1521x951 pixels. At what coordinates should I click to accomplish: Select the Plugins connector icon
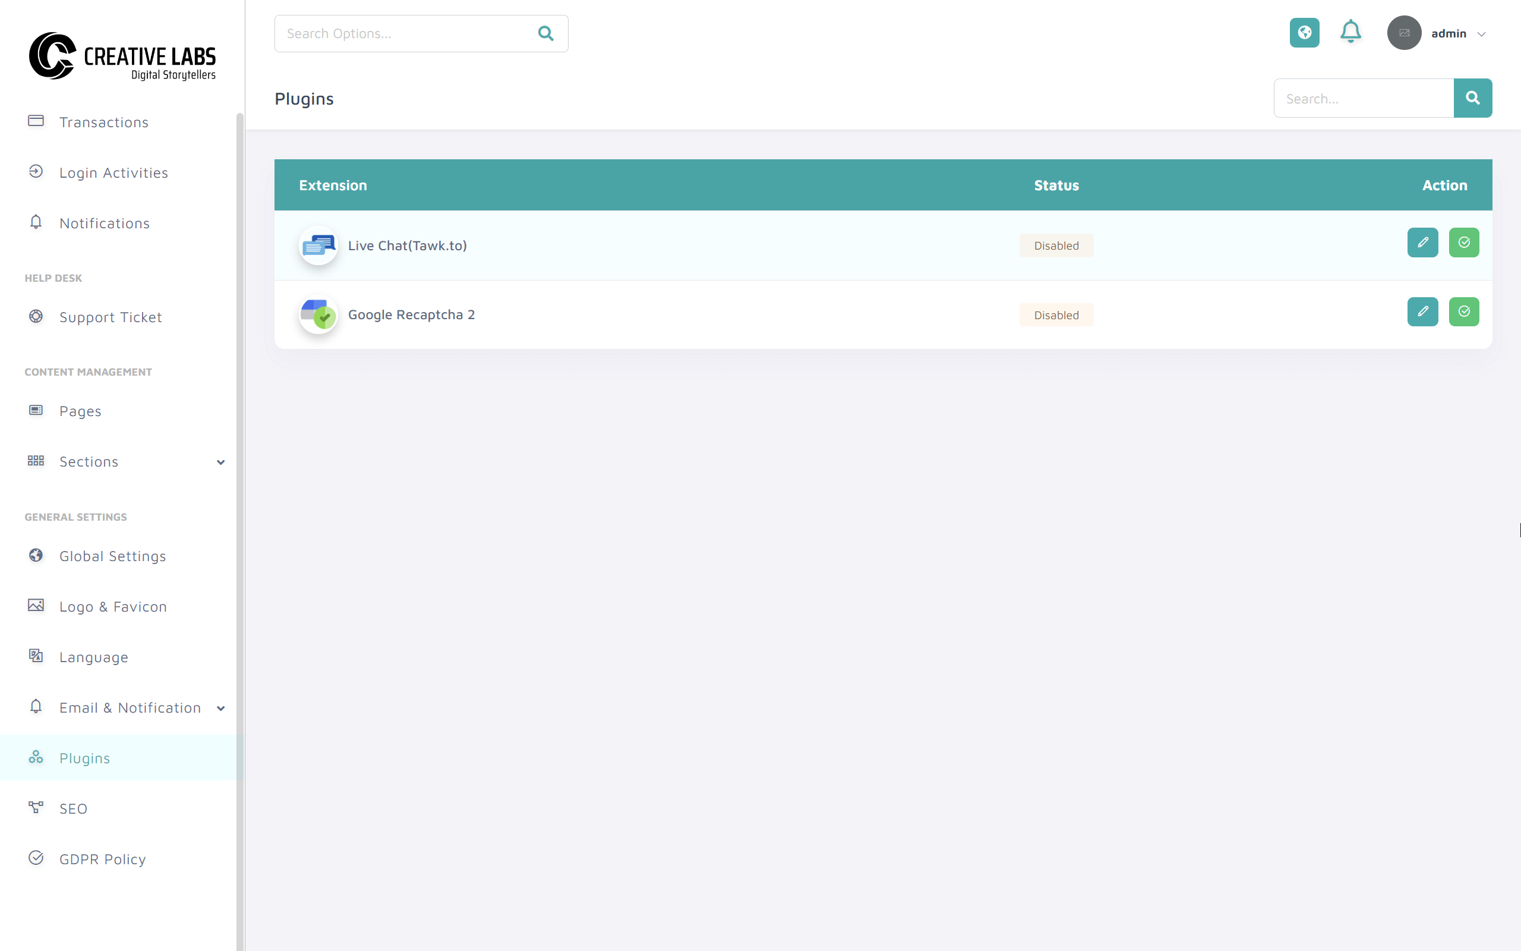(36, 758)
